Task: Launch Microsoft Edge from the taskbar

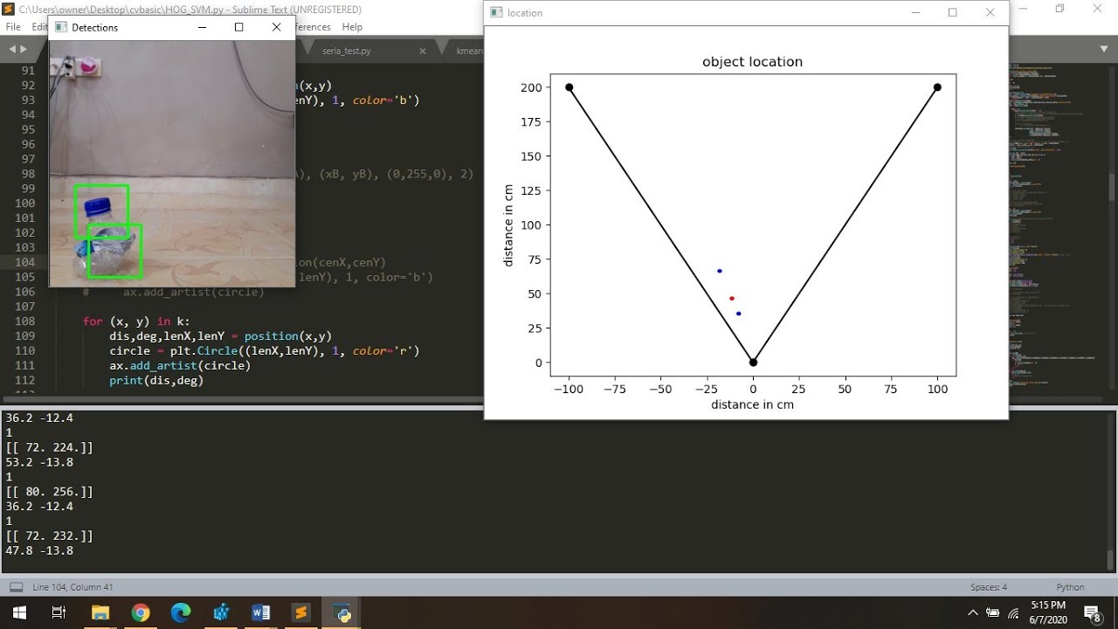Action: pyautogui.click(x=181, y=613)
